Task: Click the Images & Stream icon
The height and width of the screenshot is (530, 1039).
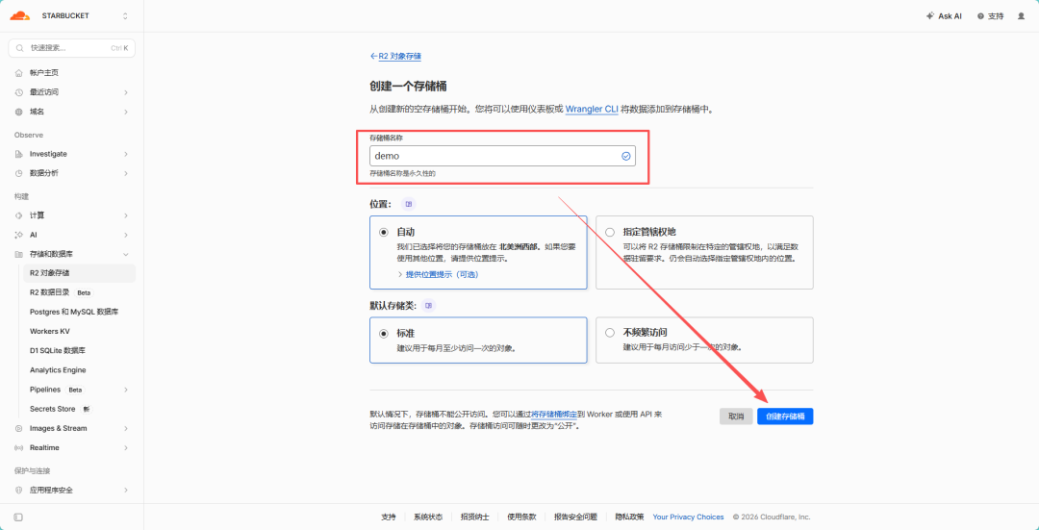Action: click(x=18, y=428)
